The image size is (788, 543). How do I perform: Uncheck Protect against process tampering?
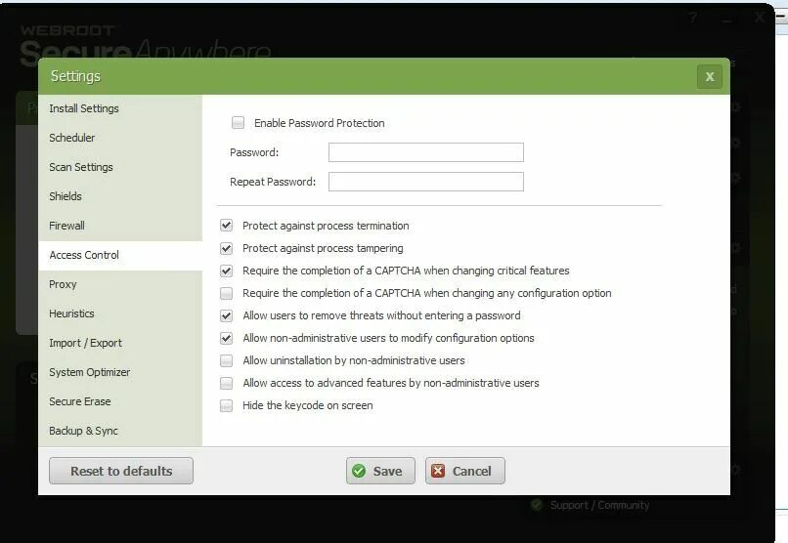[227, 248]
